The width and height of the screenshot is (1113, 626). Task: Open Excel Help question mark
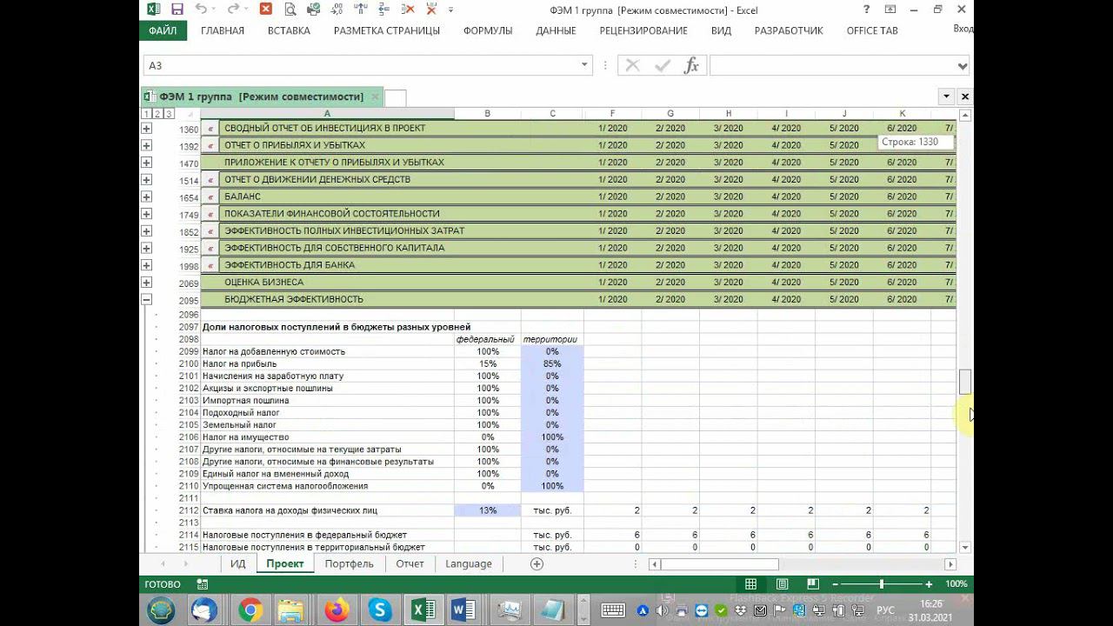867,10
